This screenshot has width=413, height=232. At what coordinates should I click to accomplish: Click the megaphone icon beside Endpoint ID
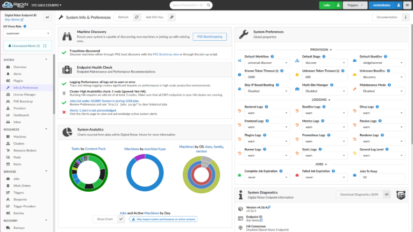coord(47,17)
